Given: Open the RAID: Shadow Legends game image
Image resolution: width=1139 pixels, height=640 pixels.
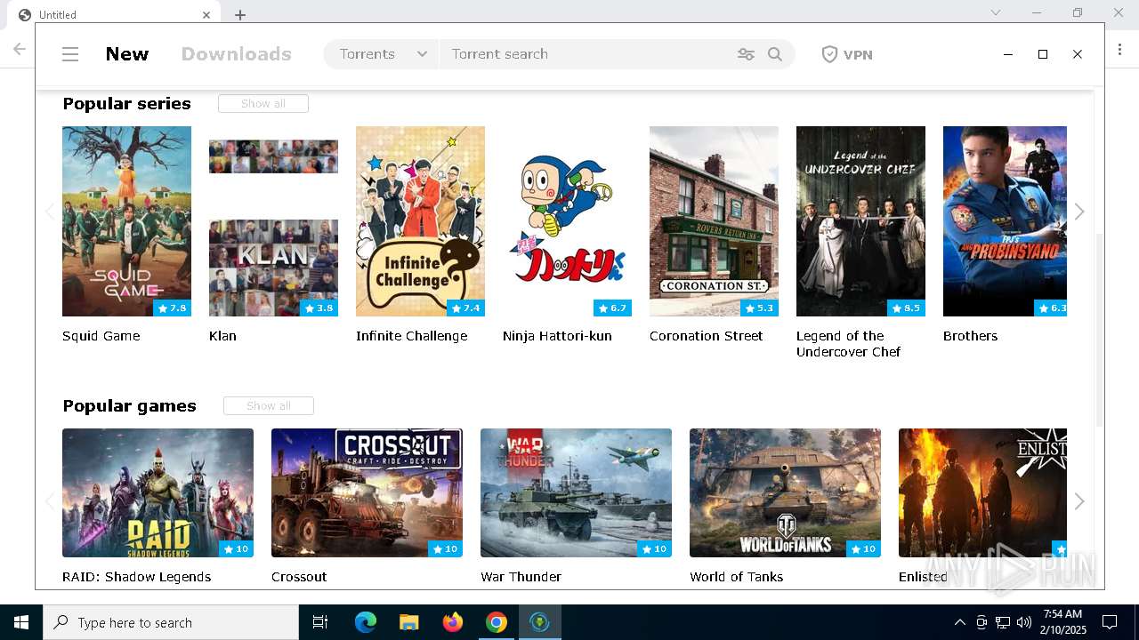Looking at the screenshot, I should click(x=158, y=492).
